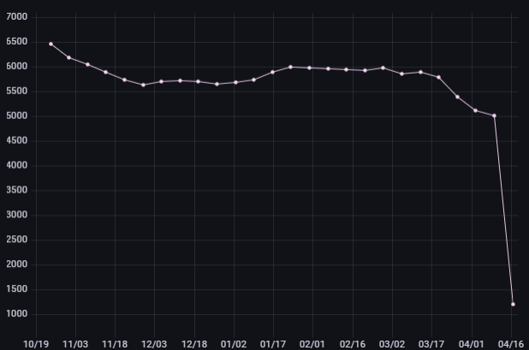
Task: Click the second data point near 6200
Action: [68, 57]
